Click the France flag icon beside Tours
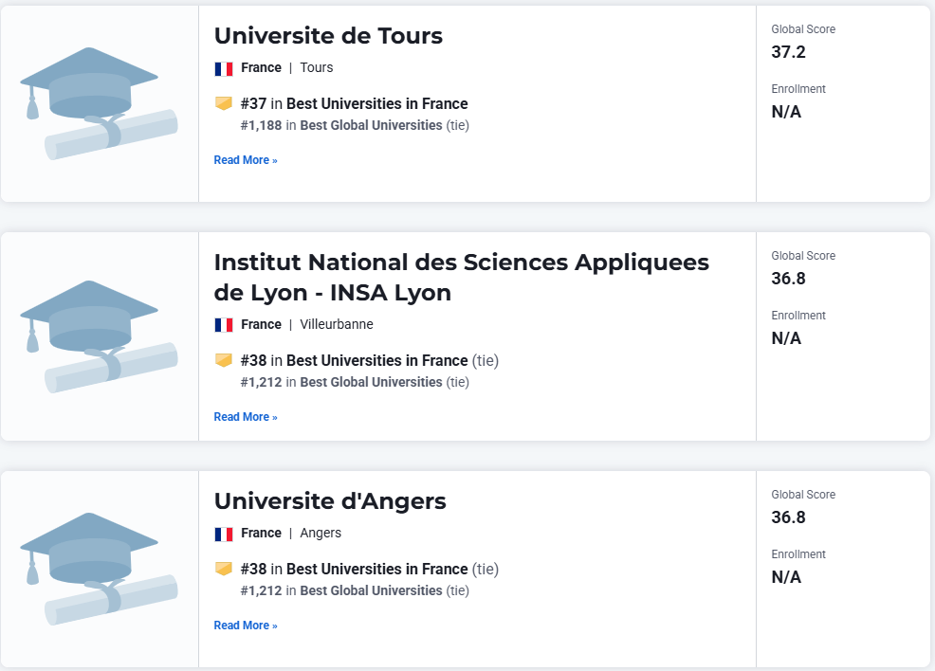Viewport: 935px width, 671px height. coord(224,68)
